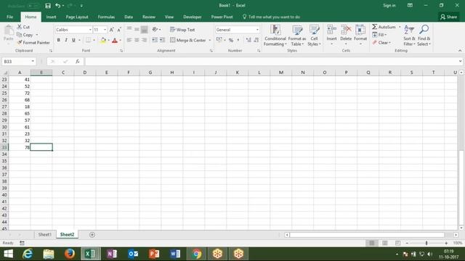This screenshot has width=465, height=261.
Task: Switch to the Formulas tab
Action: pos(106,17)
